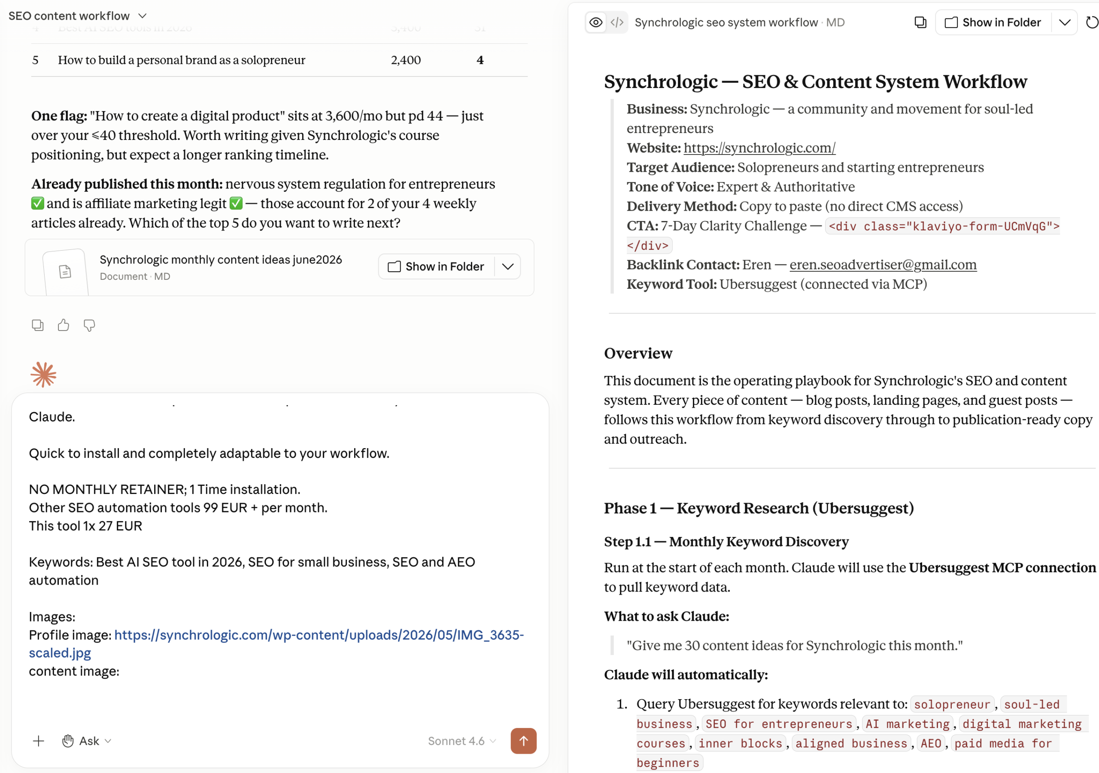Click the "One flag:" paragraph in the chat
The image size is (1099, 773).
tap(258, 136)
